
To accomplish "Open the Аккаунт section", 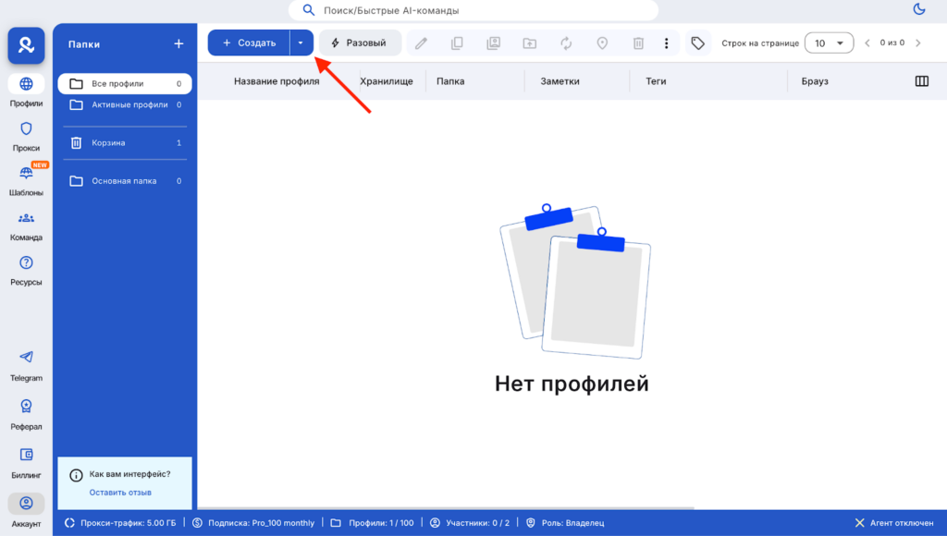I will click(x=26, y=511).
